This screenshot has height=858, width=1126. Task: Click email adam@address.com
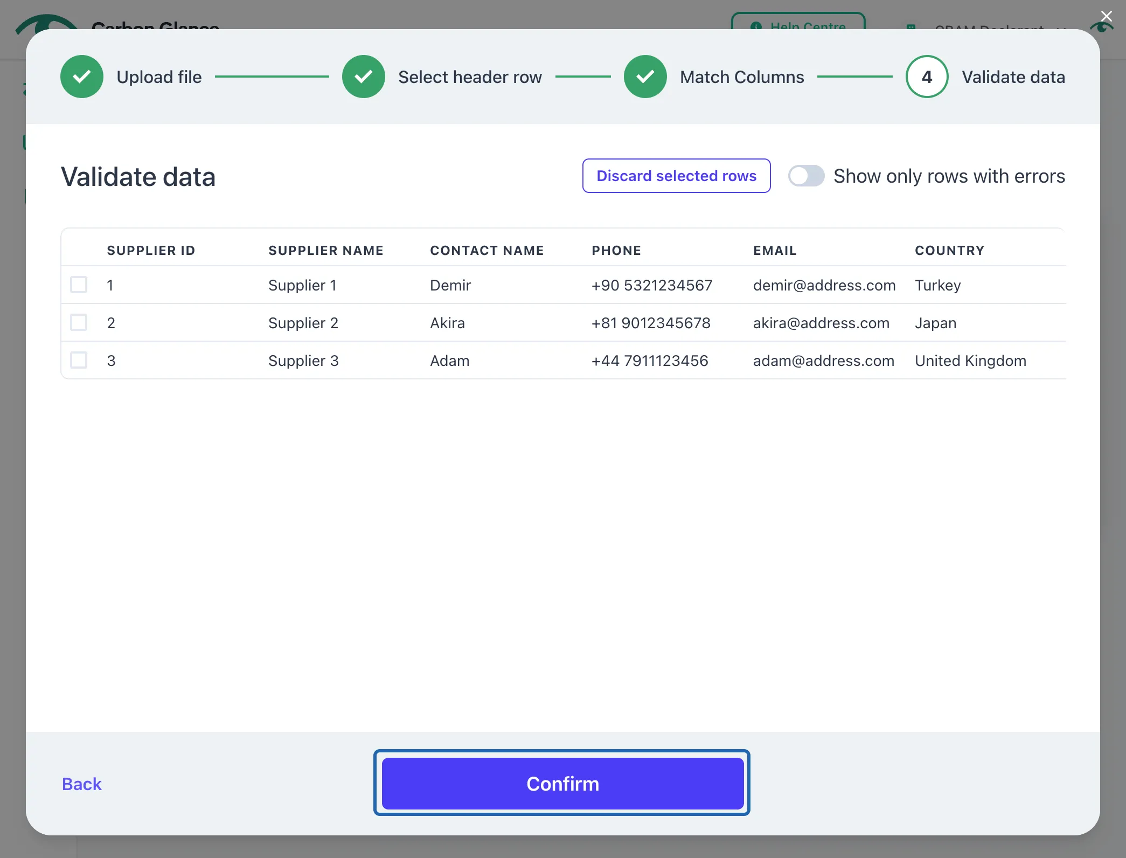coord(824,361)
